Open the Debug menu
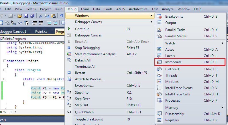The height and width of the screenshot is (125, 228). [71, 9]
